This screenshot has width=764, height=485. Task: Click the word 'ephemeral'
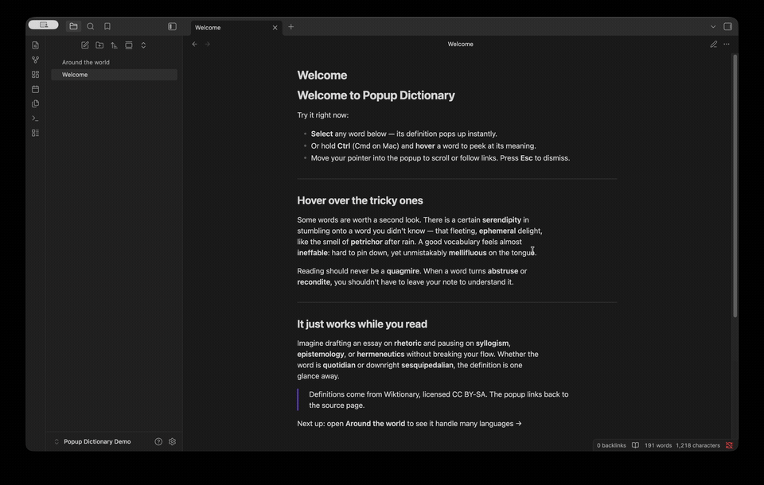click(497, 231)
